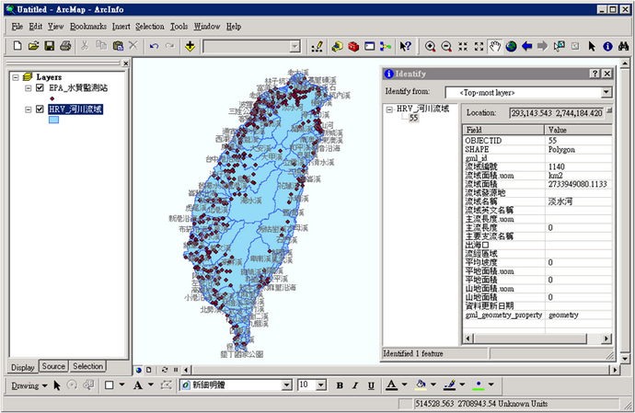Select the Zoom Out tool
The image size is (635, 413).
[x=445, y=46]
